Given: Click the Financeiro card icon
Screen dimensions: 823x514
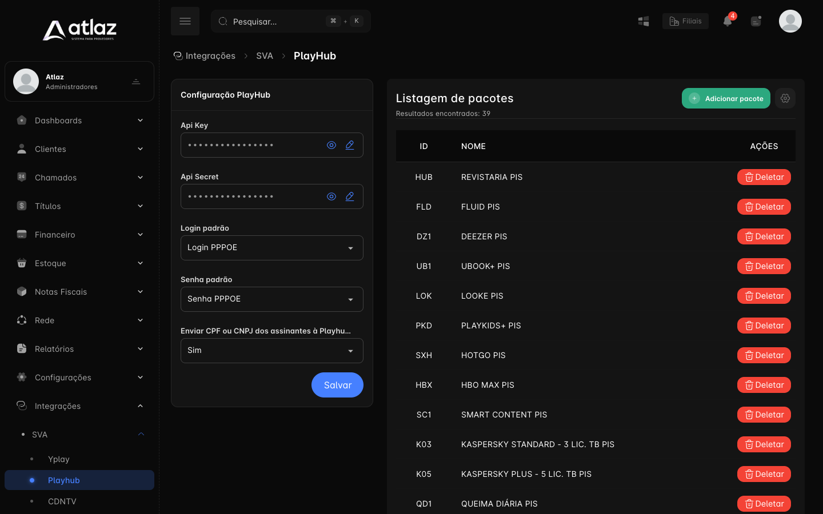Looking at the screenshot, I should pyautogui.click(x=22, y=235).
